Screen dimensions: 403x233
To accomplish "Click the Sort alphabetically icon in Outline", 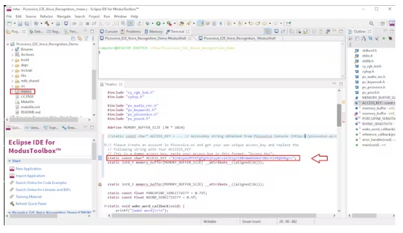I will pyautogui.click(x=363, y=38).
